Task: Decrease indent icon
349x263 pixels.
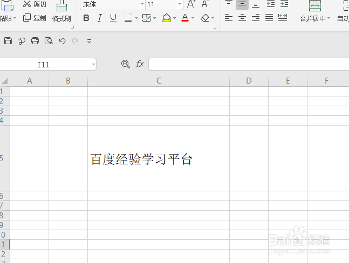Action: (271, 4)
